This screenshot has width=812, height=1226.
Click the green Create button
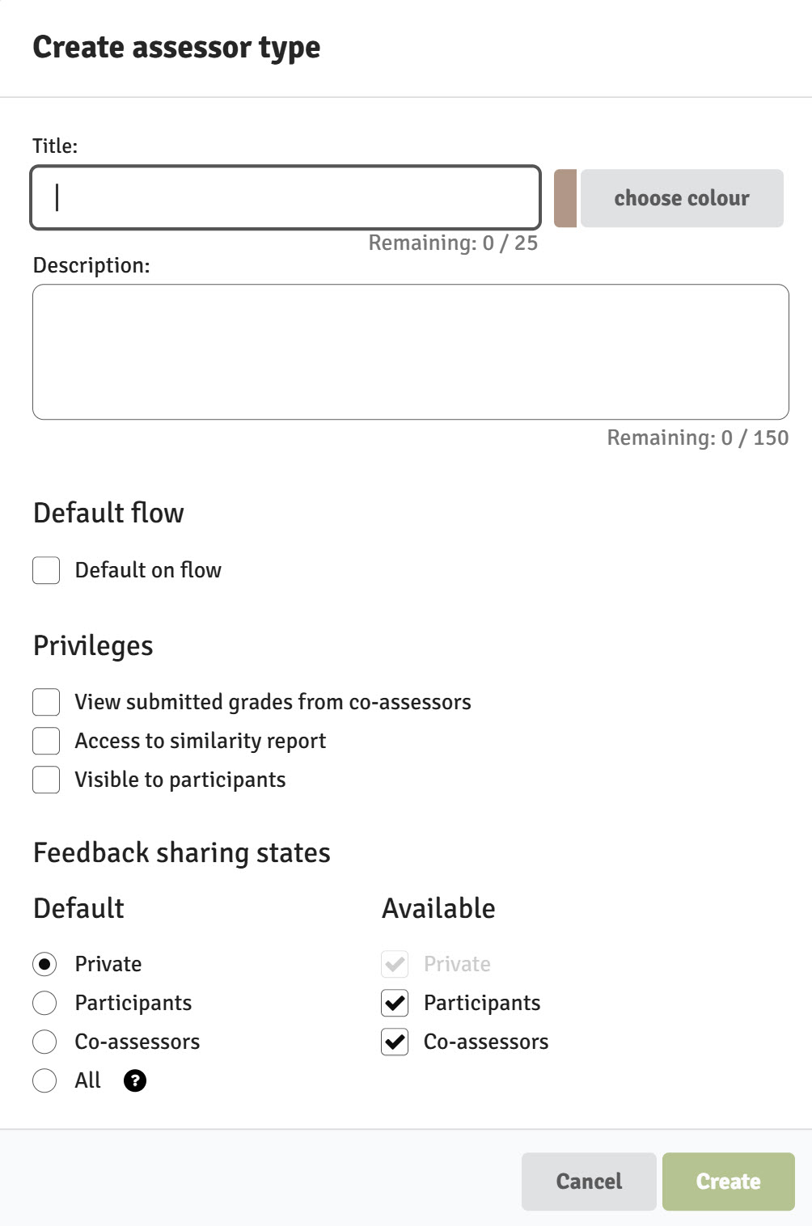pyautogui.click(x=729, y=1182)
